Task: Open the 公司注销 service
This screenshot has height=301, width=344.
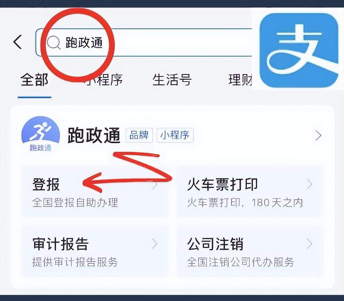Action: tap(250, 251)
